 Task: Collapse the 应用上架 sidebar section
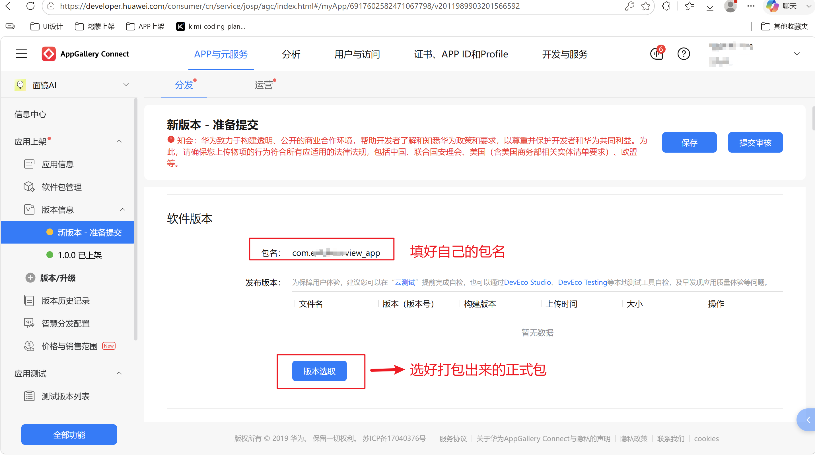coord(119,141)
